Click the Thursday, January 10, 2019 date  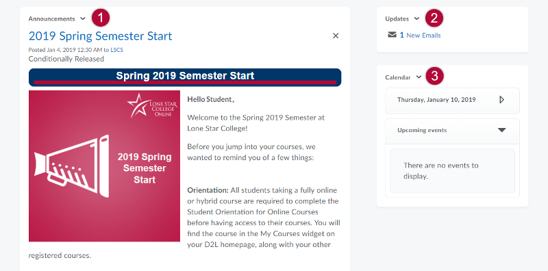tap(436, 99)
